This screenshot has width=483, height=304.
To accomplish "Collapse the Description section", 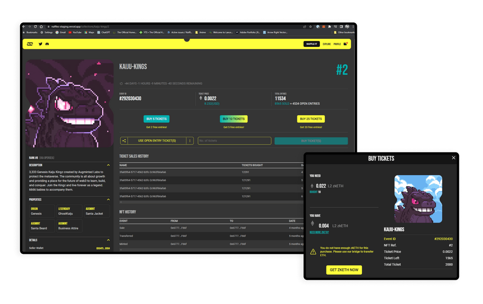I will (x=108, y=165).
